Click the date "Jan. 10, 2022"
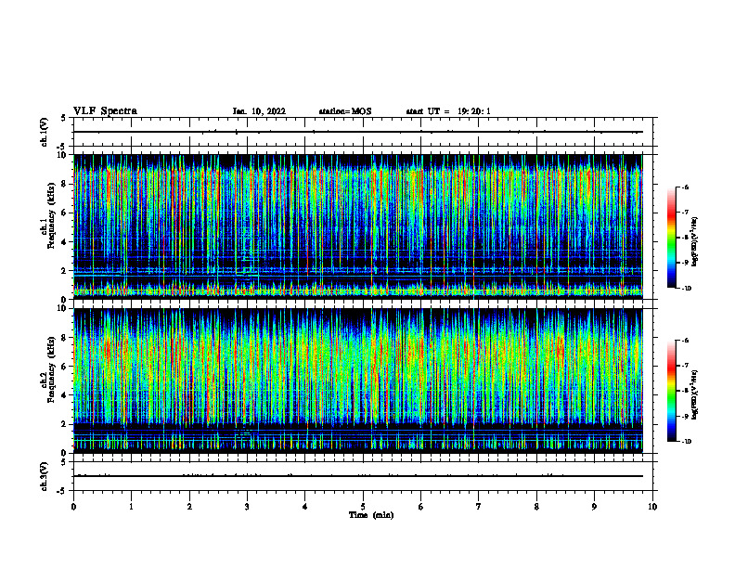The width and height of the screenshot is (735, 568). 259,111
